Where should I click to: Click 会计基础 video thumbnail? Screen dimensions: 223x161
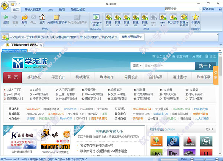(22, 139)
